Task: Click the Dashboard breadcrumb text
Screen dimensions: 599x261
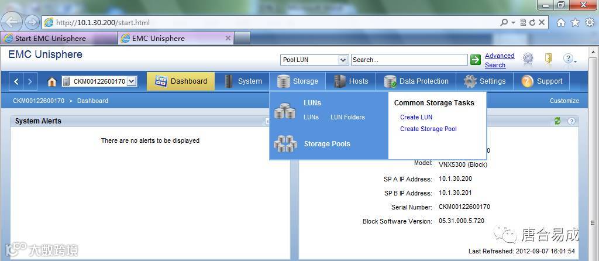Action: pos(92,101)
